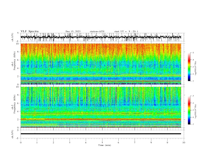Click time axis tick label "6"
The image size is (207, 160).
118,142
